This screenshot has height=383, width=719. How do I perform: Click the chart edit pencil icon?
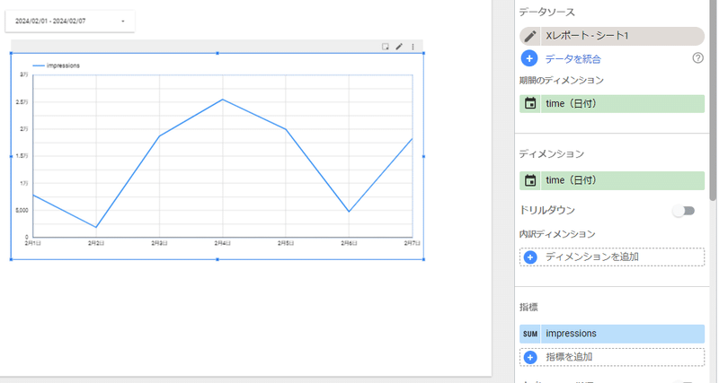(399, 47)
